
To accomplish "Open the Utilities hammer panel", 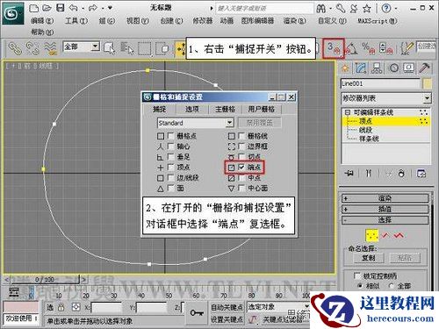I will click(x=424, y=68).
